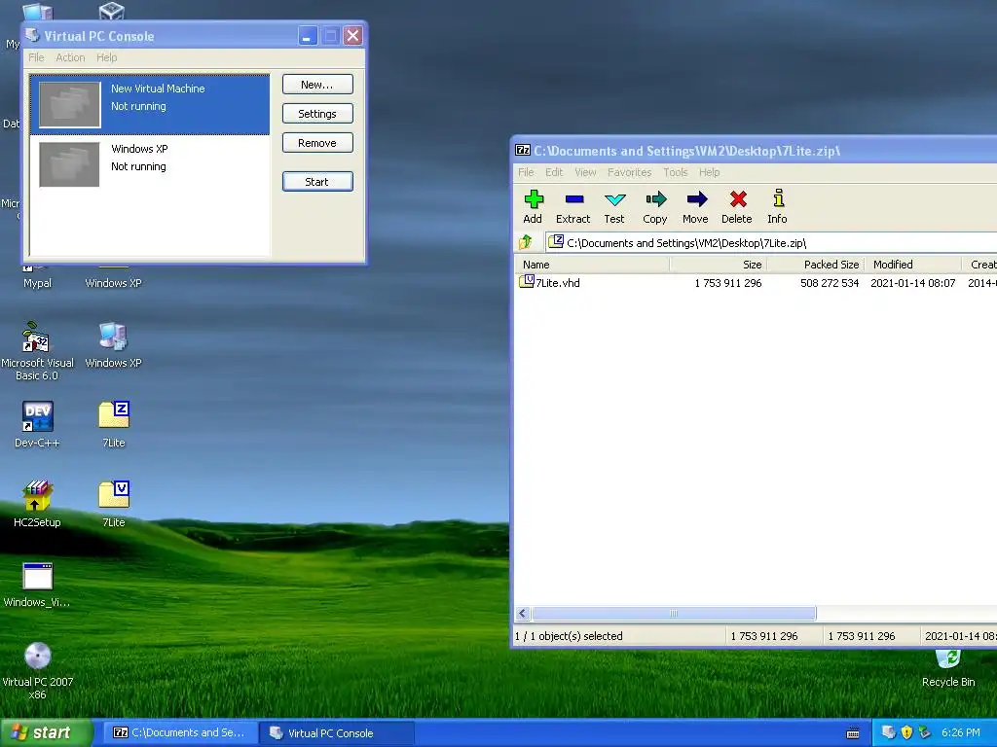
Task: Click the left scroll arrow in 7-Zip
Action: (x=523, y=613)
